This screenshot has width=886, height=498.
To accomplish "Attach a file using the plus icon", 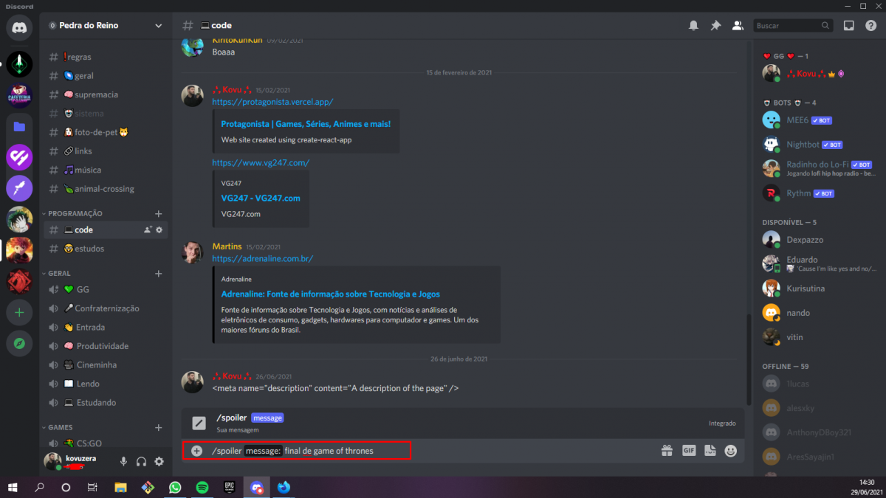I will pos(196,450).
